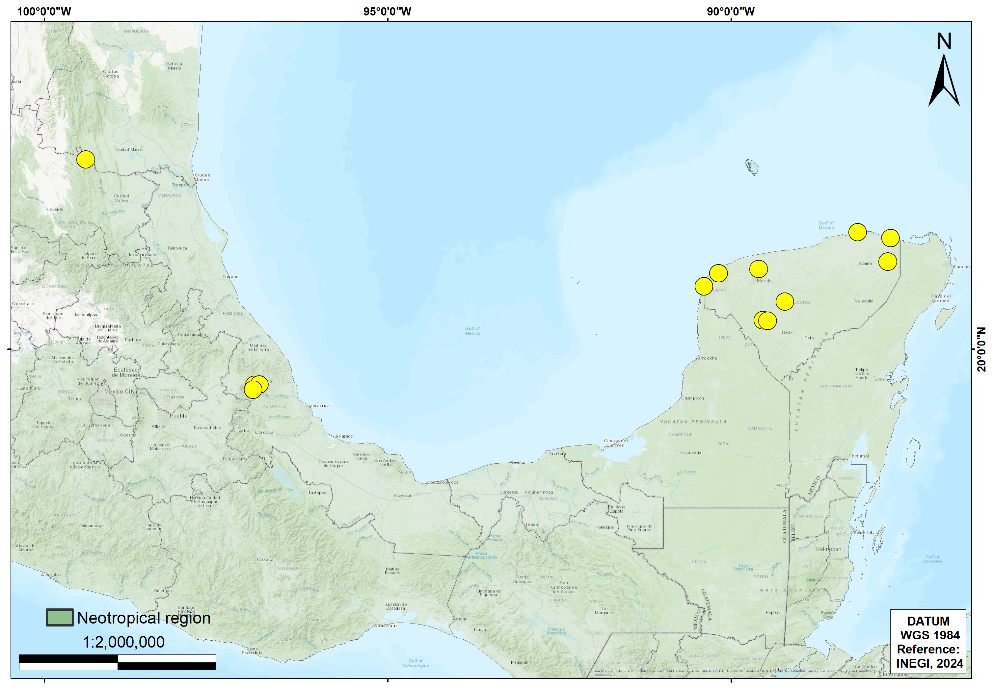Image resolution: width=993 pixels, height=690 pixels.
Task: Select the yellow marker above Merida label
Action: pyautogui.click(x=758, y=269)
